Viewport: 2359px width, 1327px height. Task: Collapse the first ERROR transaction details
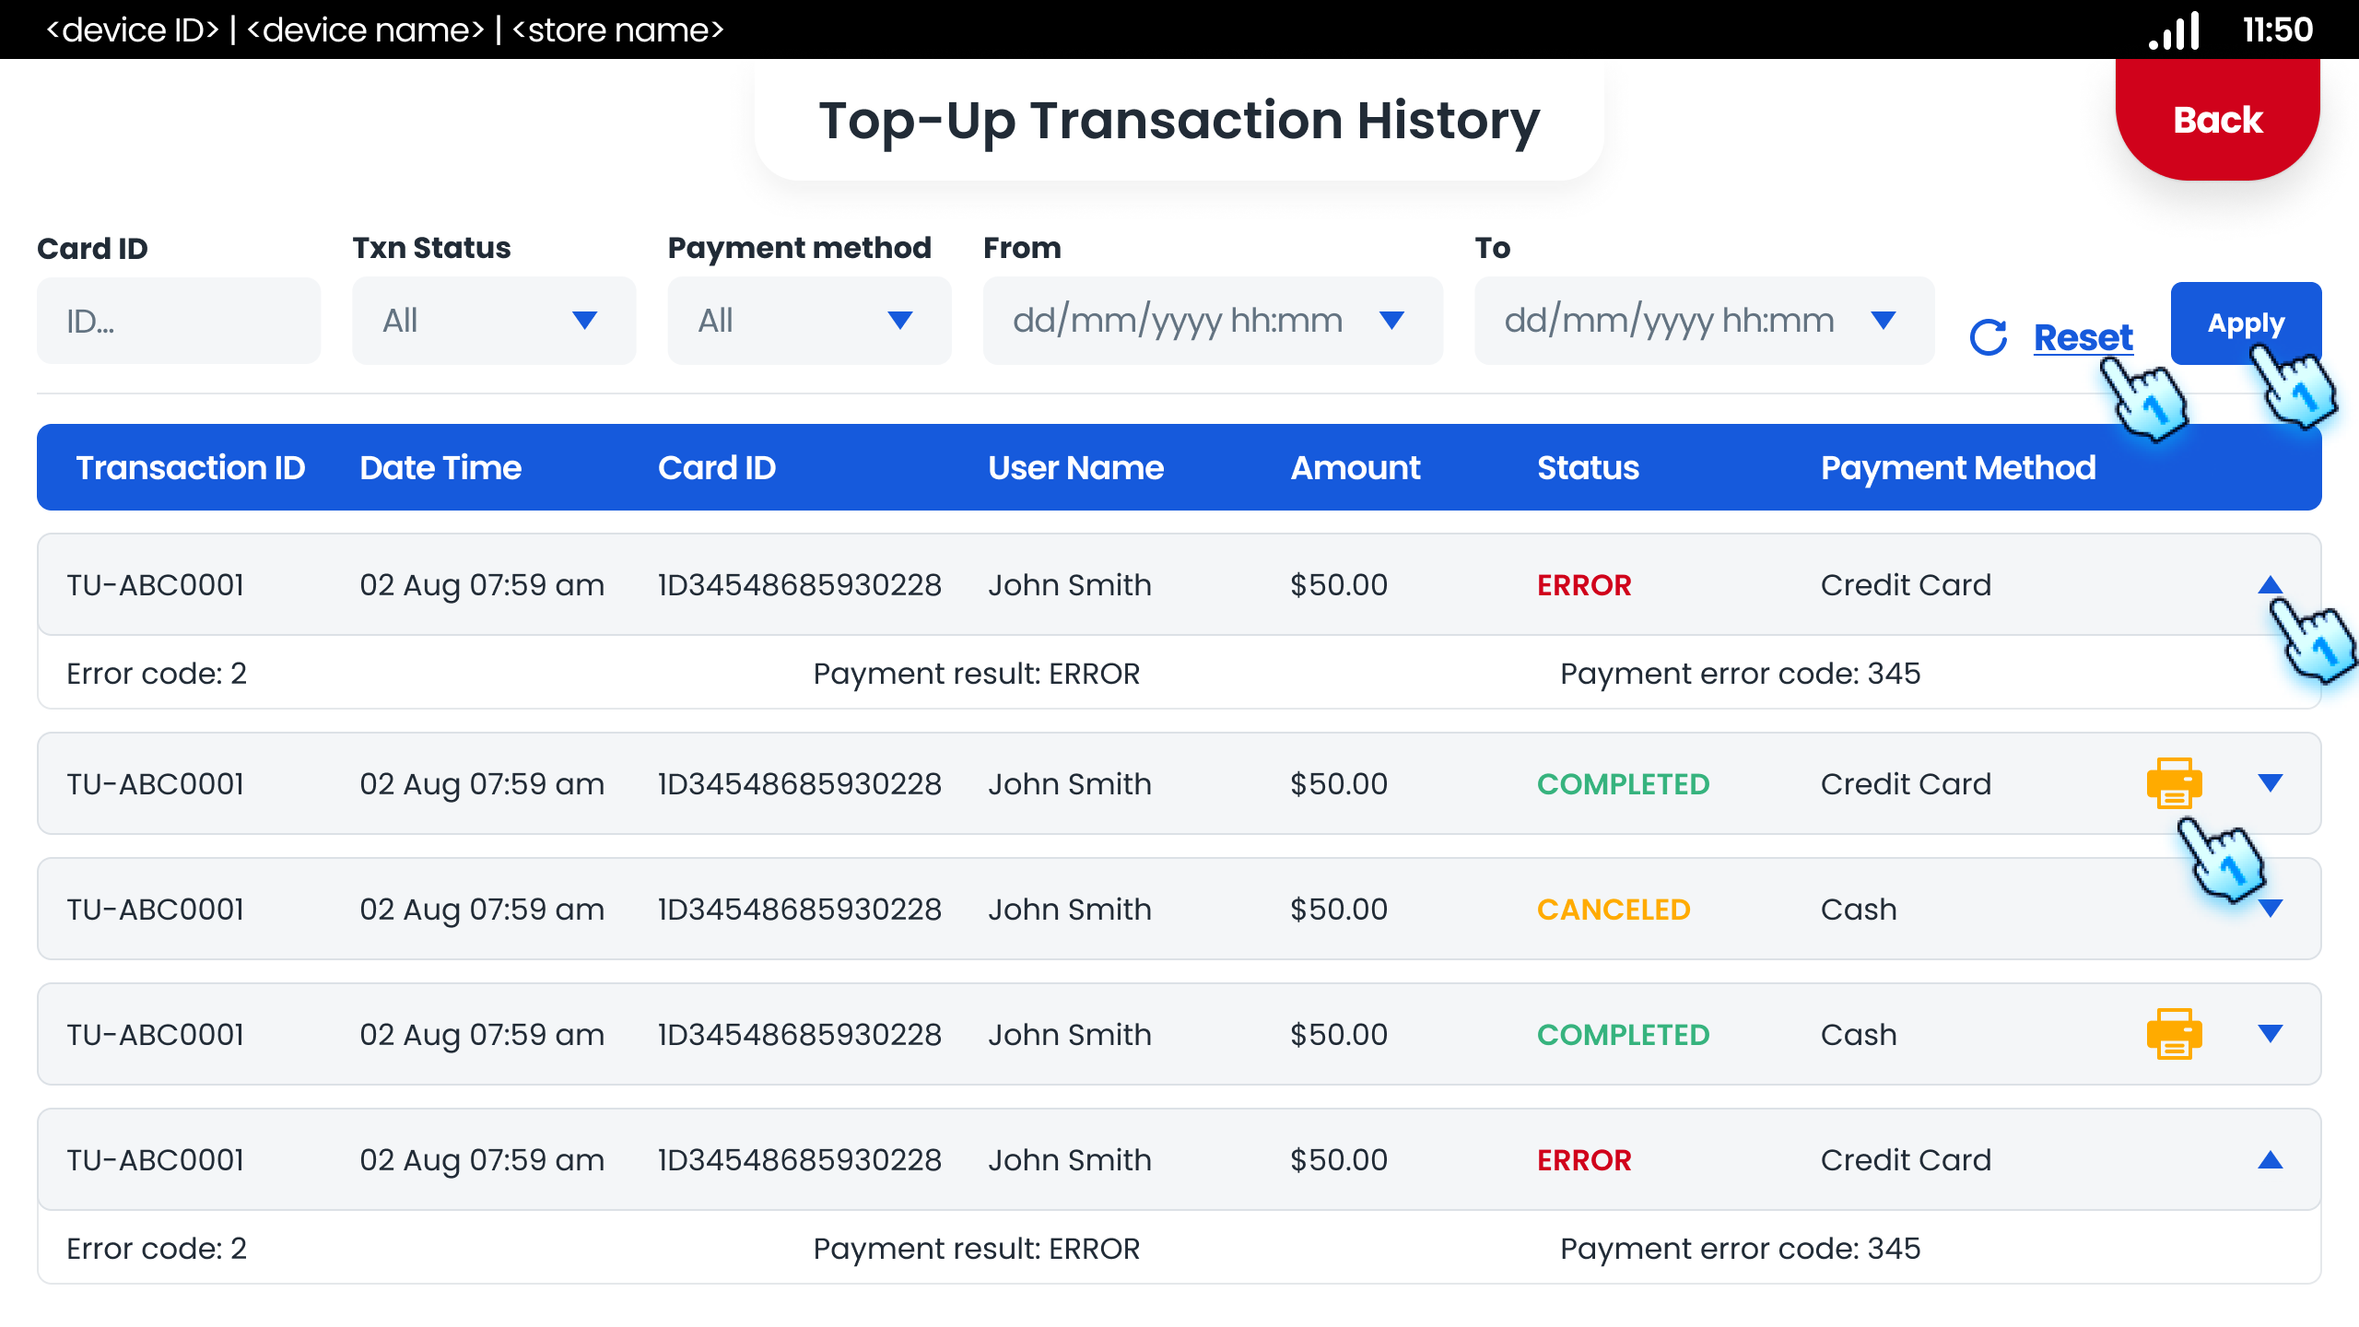click(x=2271, y=584)
